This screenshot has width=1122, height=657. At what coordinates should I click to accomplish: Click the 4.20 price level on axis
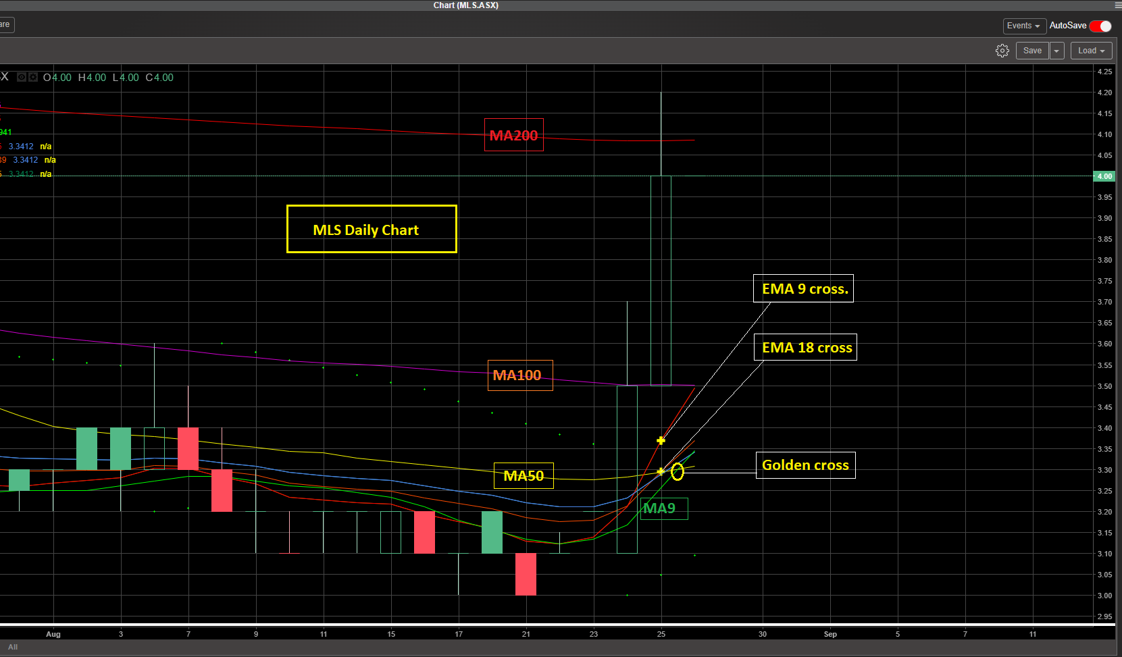click(x=1104, y=93)
